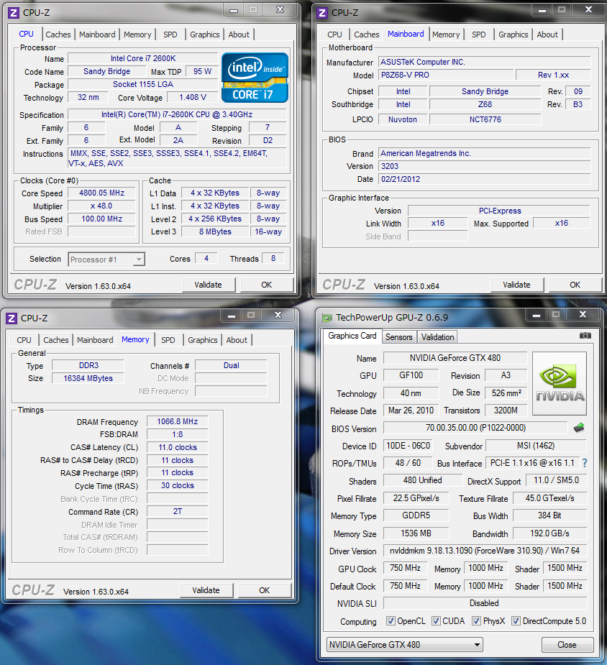This screenshot has width=607, height=665.
Task: Click the GPU-Z screenshot camera icon
Action: point(585,336)
